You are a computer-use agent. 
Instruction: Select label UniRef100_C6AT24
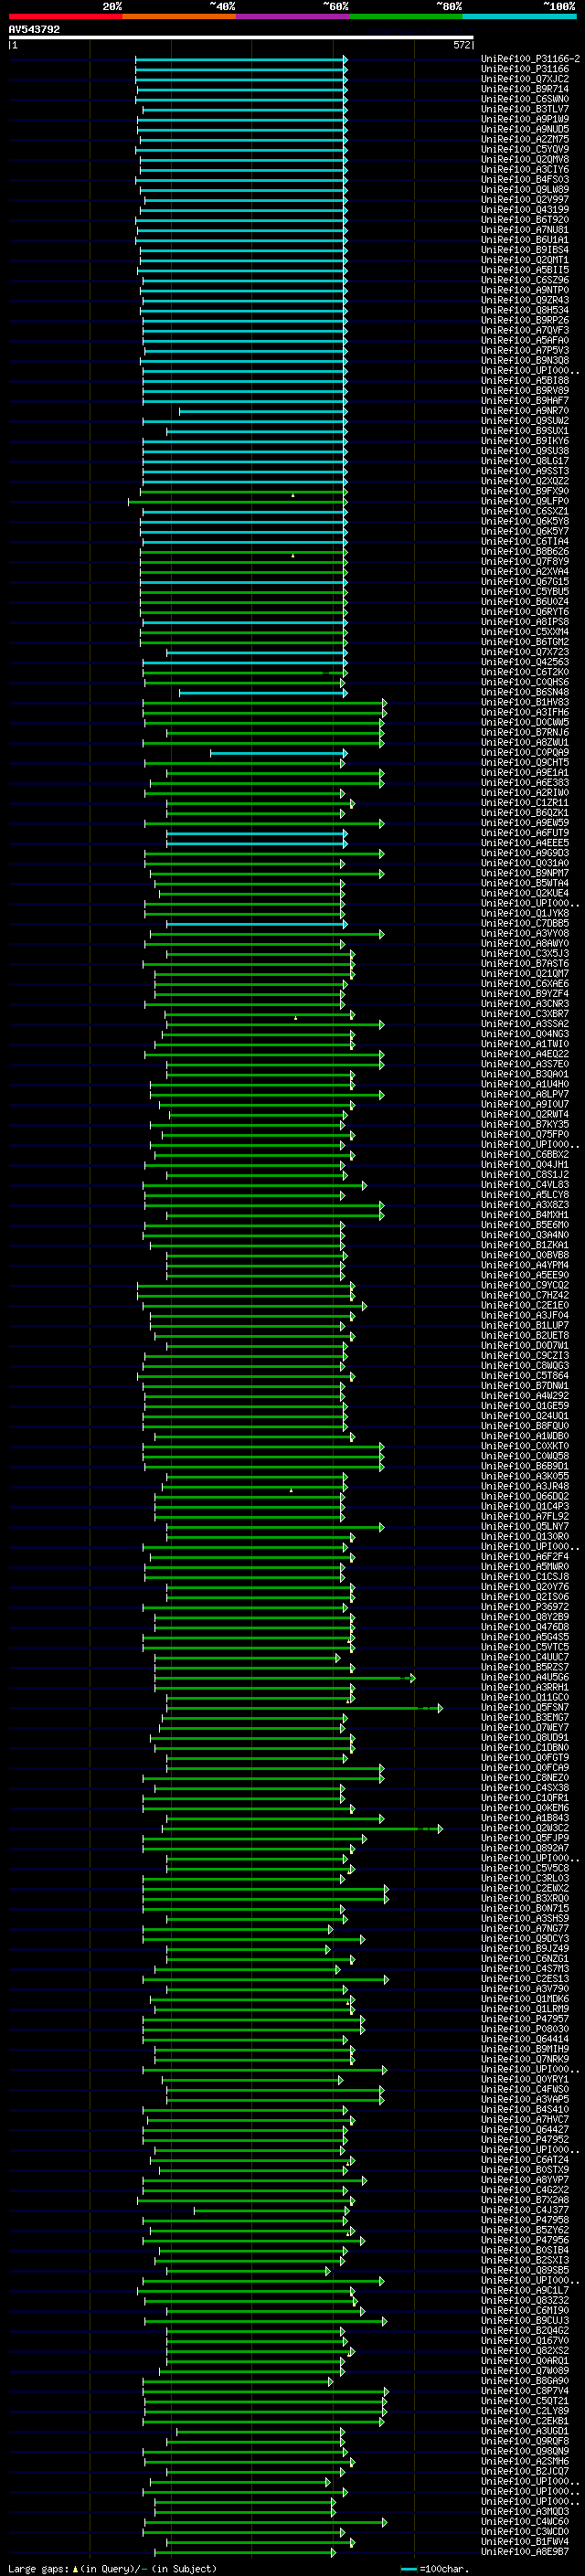point(525,2160)
